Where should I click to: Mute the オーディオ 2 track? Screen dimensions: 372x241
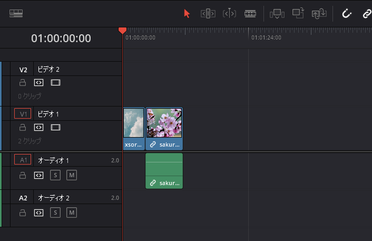tap(72, 213)
